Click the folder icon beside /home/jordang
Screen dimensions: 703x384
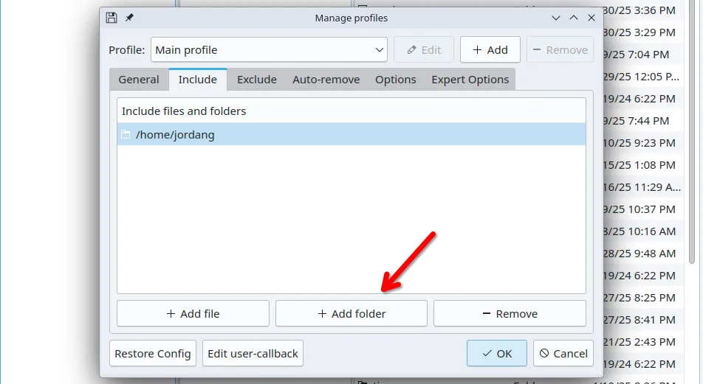pyautogui.click(x=126, y=135)
